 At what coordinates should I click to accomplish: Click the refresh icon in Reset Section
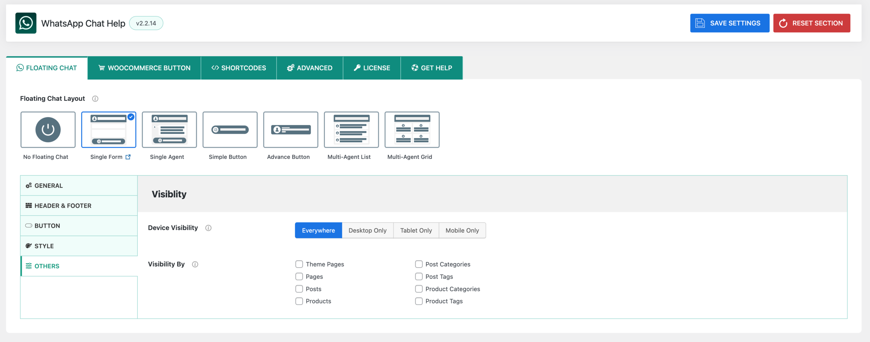pos(783,23)
